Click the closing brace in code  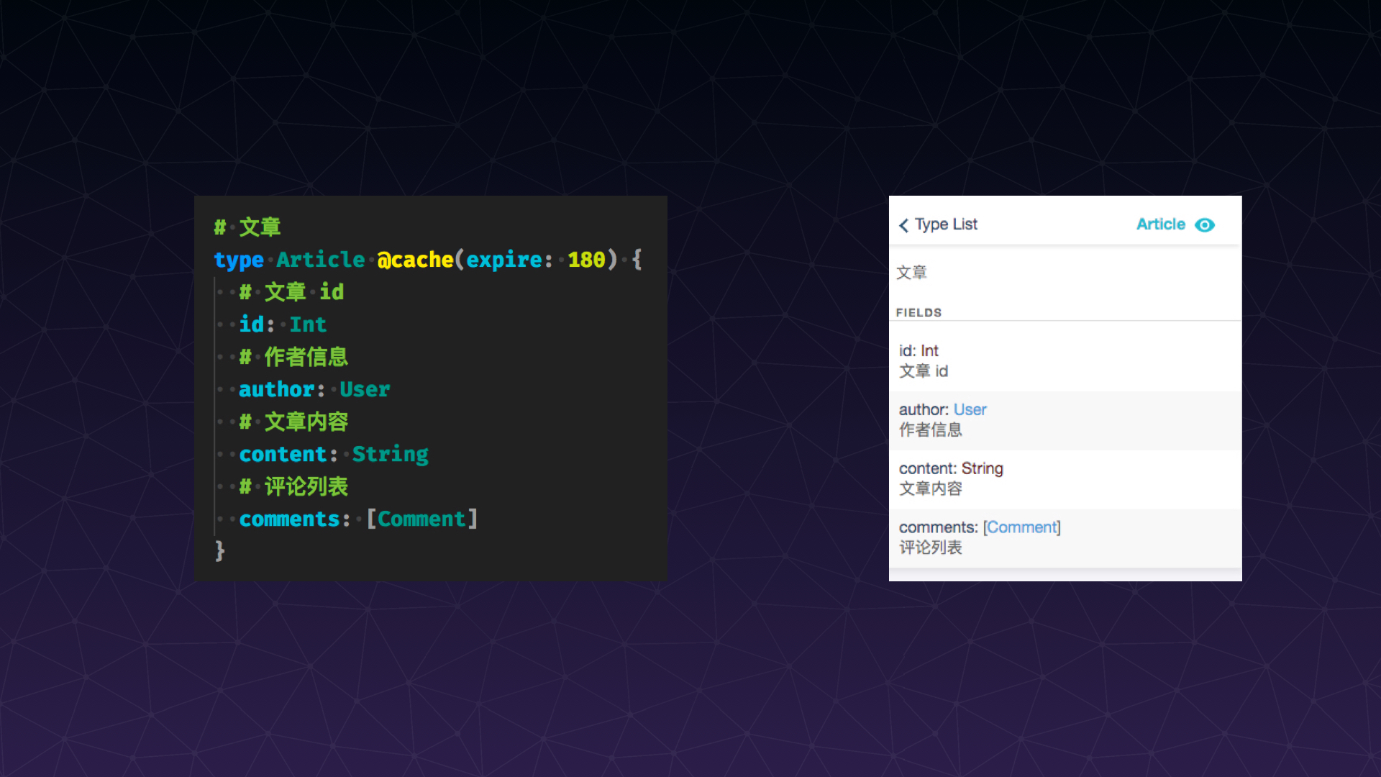click(220, 551)
